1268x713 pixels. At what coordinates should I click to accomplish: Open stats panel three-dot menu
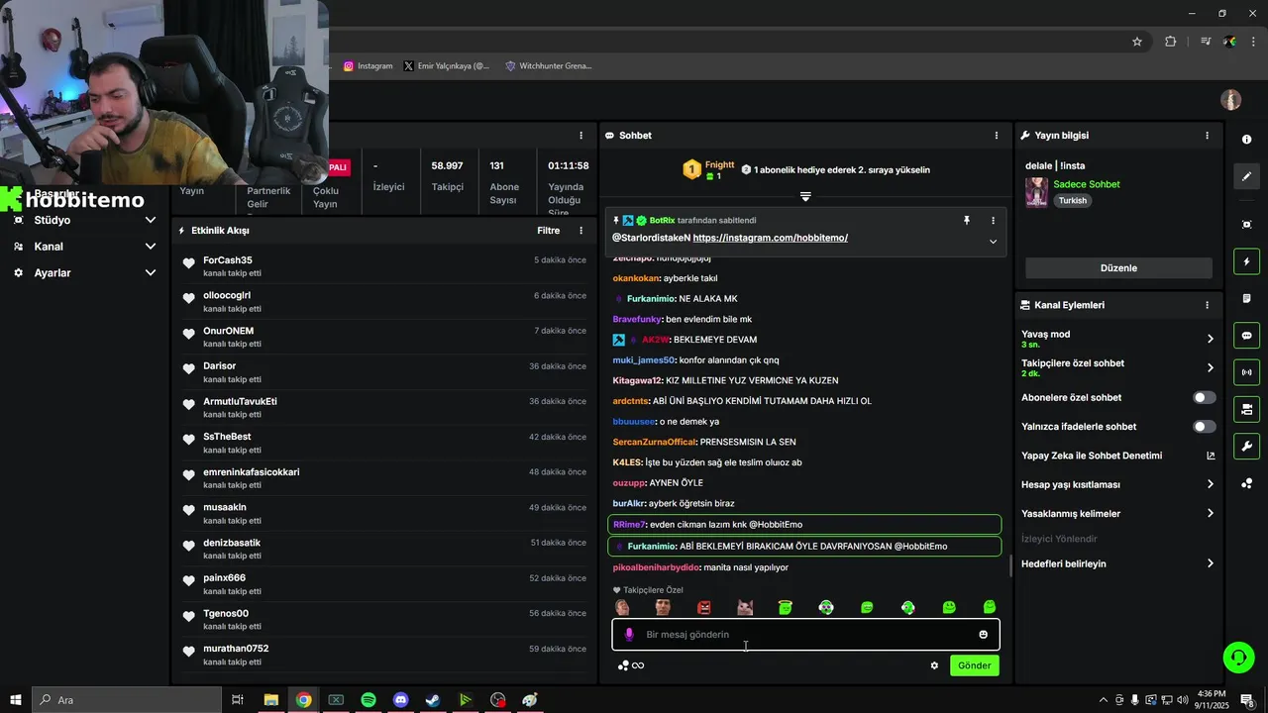[581, 136]
